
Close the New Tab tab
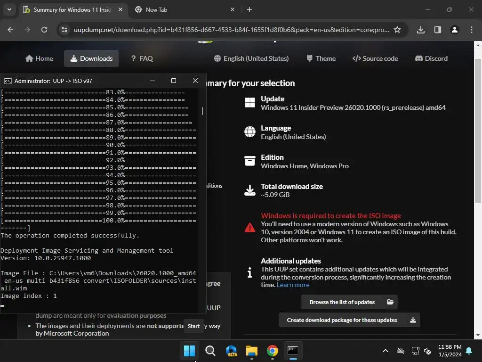tap(233, 9)
